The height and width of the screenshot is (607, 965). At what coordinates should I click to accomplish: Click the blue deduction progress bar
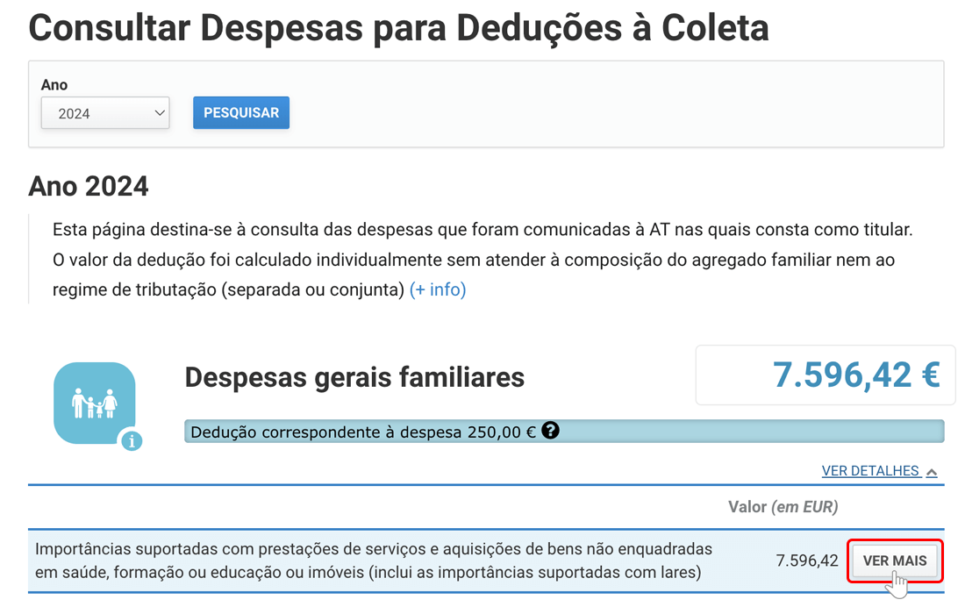click(746, 431)
